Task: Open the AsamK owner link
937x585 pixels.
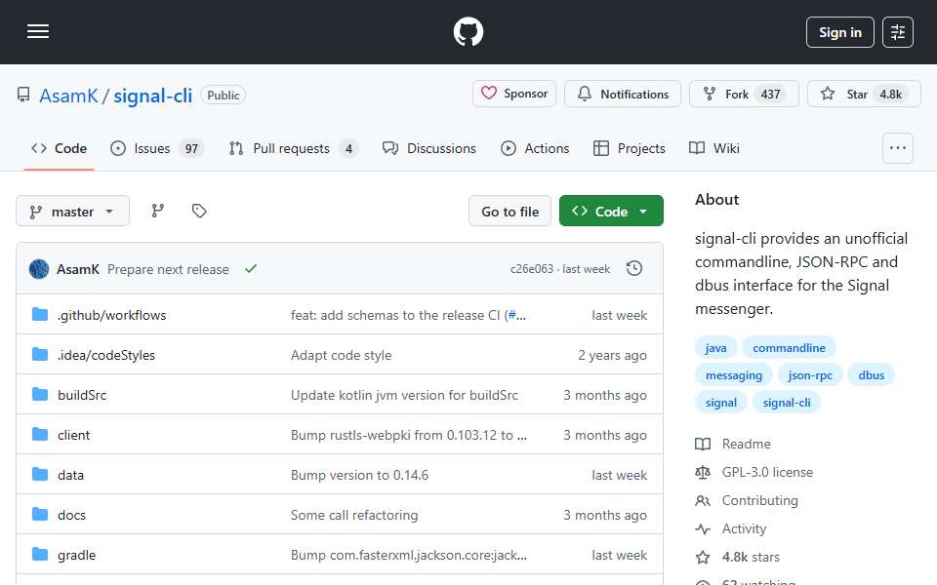Action: coord(68,96)
